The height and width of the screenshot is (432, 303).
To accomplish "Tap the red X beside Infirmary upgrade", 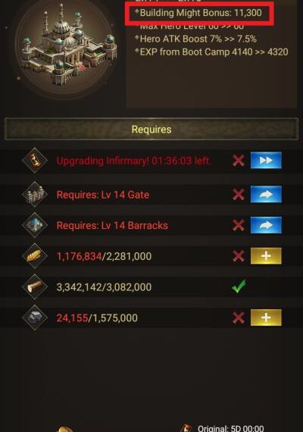I will coord(239,161).
